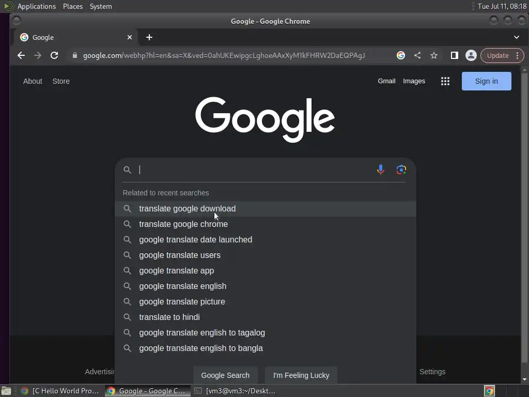The height and width of the screenshot is (397, 529).
Task: Select suggestion 'translate google download'
Action: [x=265, y=209]
